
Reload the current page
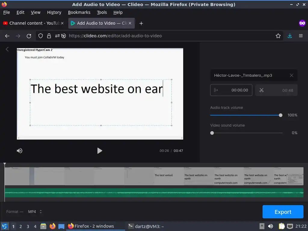pyautogui.click(x=29, y=36)
